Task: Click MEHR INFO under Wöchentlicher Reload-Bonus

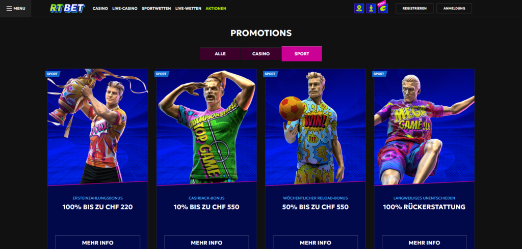Action: pyautogui.click(x=315, y=242)
